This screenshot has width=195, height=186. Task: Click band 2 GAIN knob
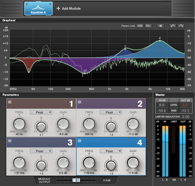(133, 124)
